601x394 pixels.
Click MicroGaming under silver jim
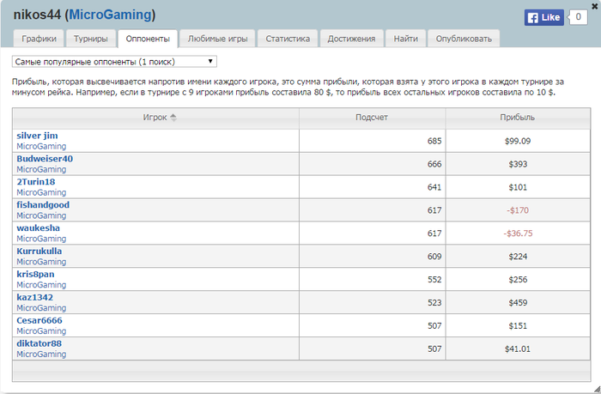tap(41, 147)
